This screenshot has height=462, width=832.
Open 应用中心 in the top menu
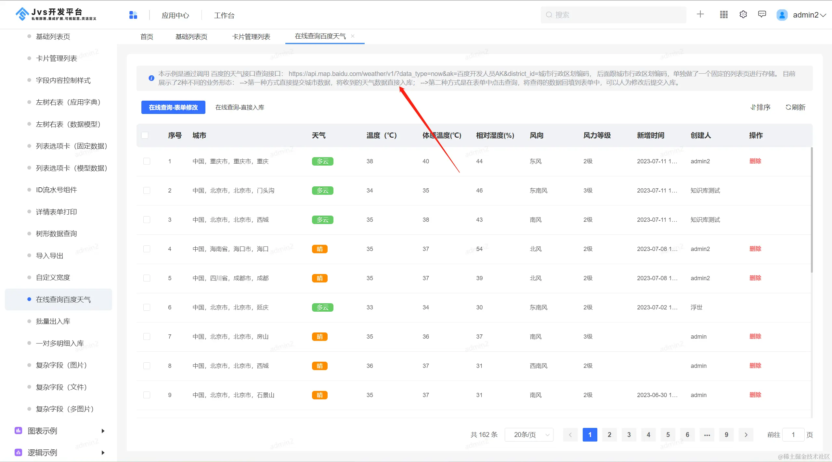click(x=175, y=15)
